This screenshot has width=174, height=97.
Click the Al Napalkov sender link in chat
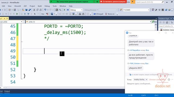tap(135, 50)
